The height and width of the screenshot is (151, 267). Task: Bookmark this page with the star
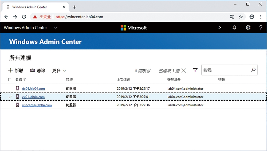tap(241, 17)
